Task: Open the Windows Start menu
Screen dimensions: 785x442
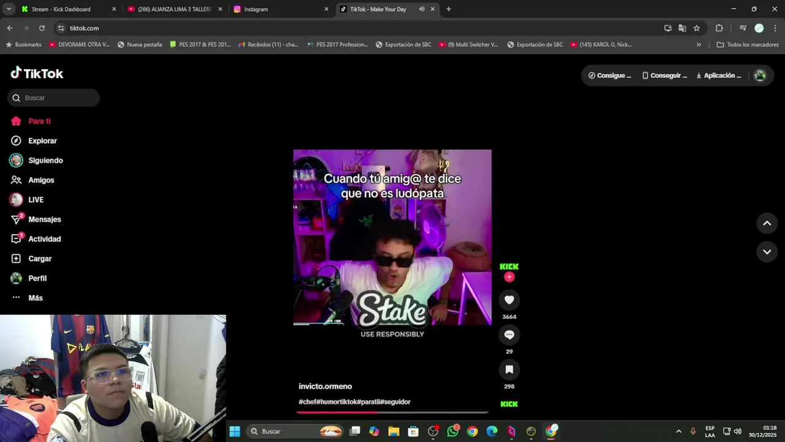Action: [x=235, y=432]
